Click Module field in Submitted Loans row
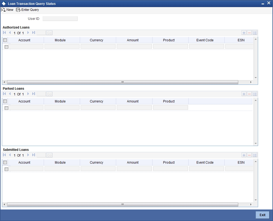This screenshot has width=273, height=221. point(62,169)
